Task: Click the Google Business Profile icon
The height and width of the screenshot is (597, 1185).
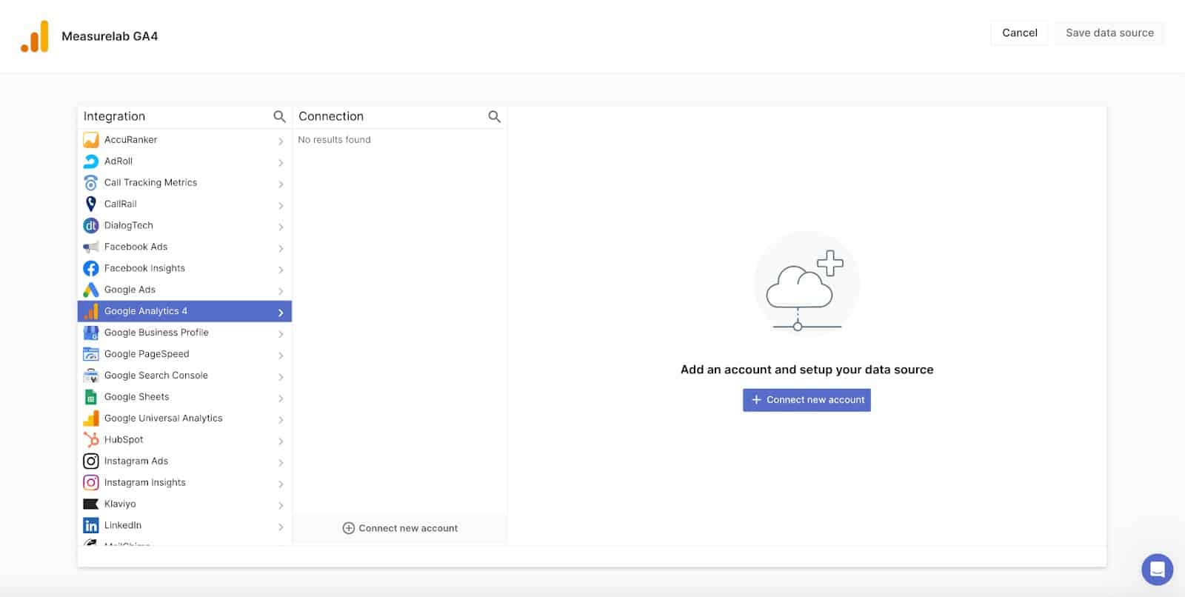Action: tap(91, 333)
